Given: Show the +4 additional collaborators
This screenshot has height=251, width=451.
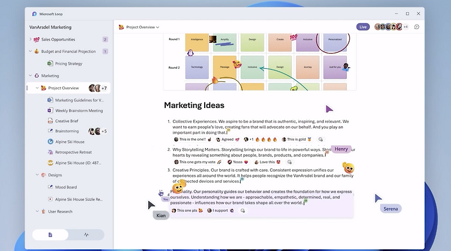Looking at the screenshot, I should click(405, 27).
